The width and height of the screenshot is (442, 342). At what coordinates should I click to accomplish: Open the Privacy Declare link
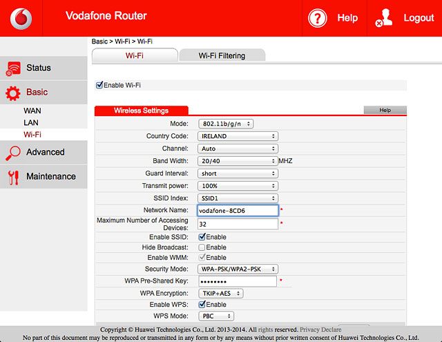(320, 330)
